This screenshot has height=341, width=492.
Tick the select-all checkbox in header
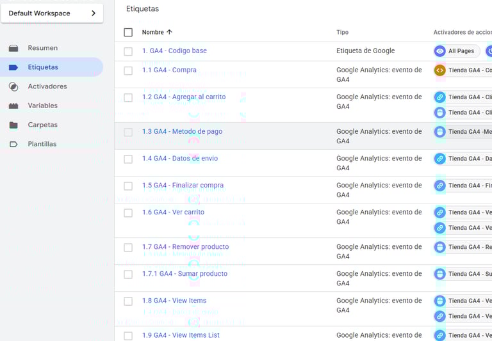coord(128,32)
